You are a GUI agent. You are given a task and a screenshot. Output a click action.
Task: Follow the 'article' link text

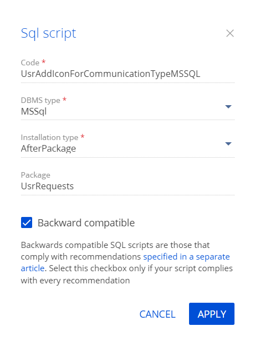(33, 268)
